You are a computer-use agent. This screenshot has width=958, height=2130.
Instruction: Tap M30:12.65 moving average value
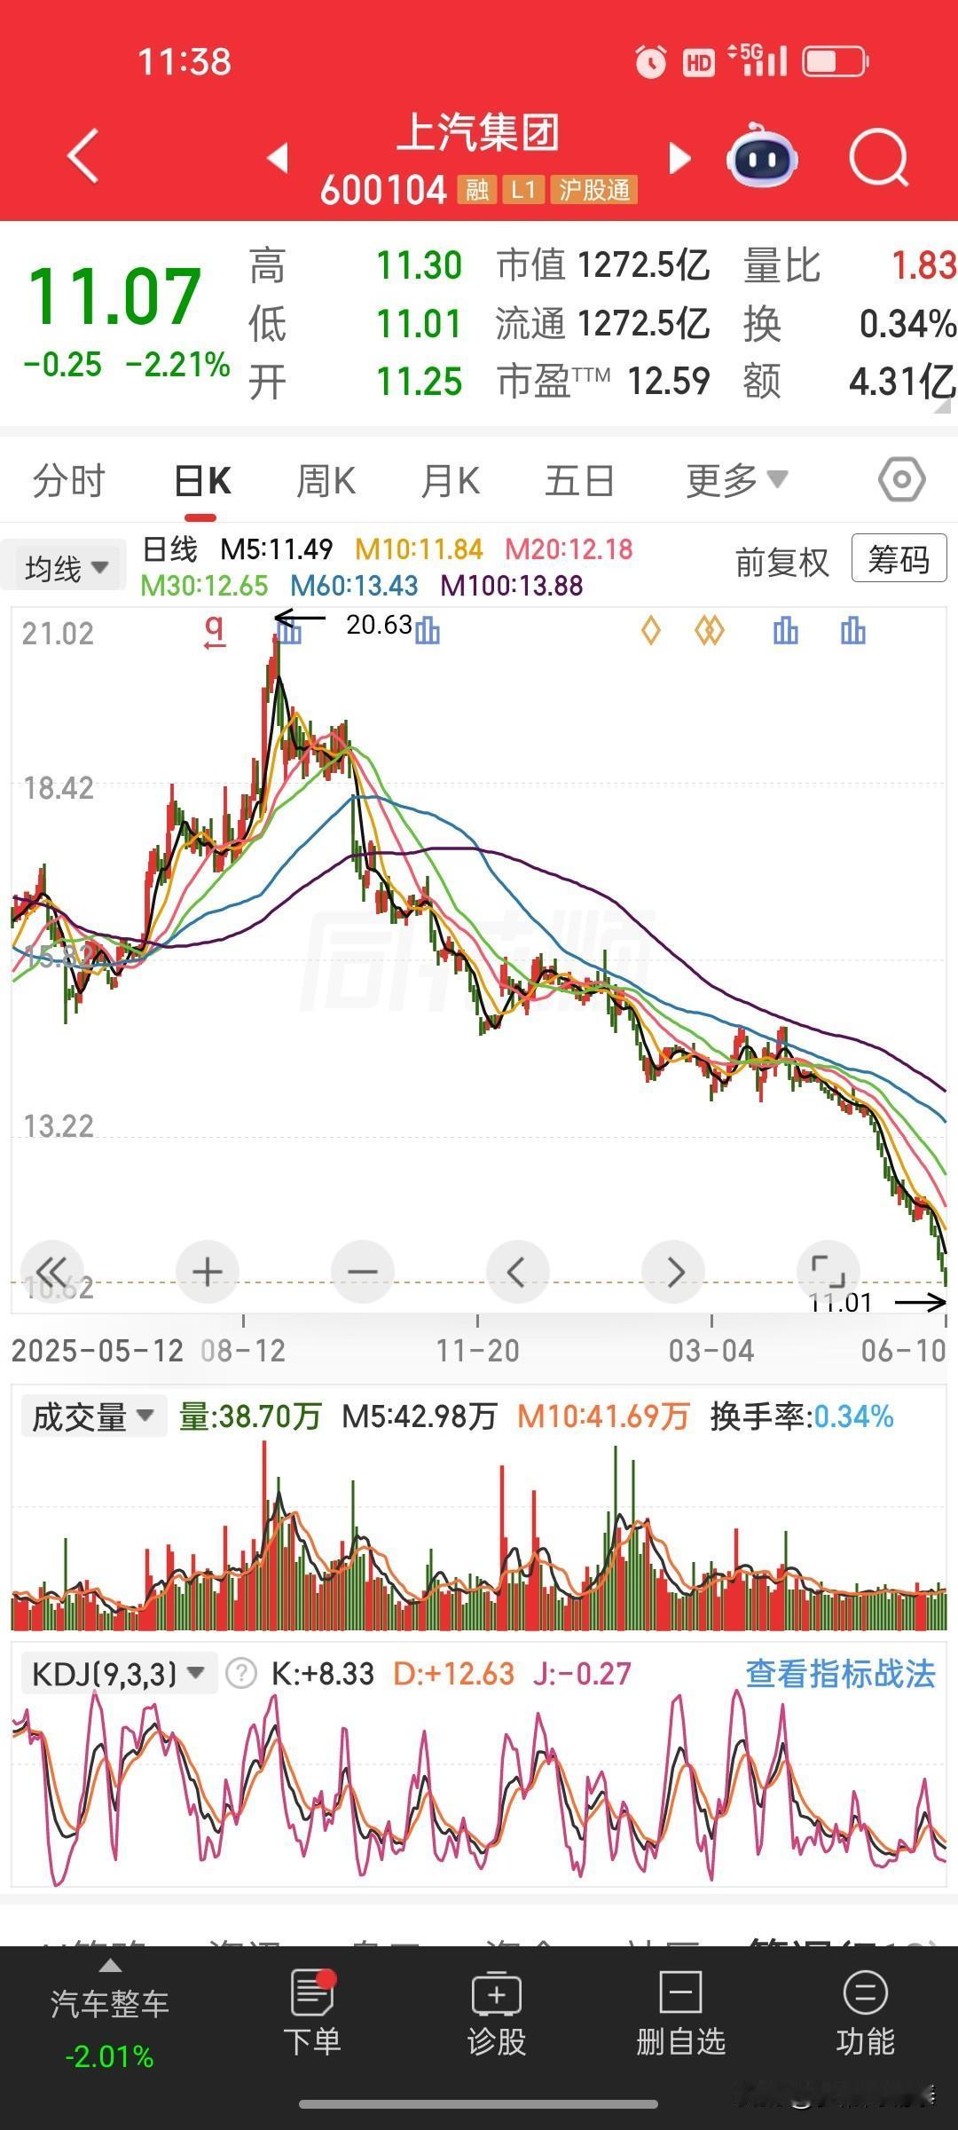[x=204, y=586]
